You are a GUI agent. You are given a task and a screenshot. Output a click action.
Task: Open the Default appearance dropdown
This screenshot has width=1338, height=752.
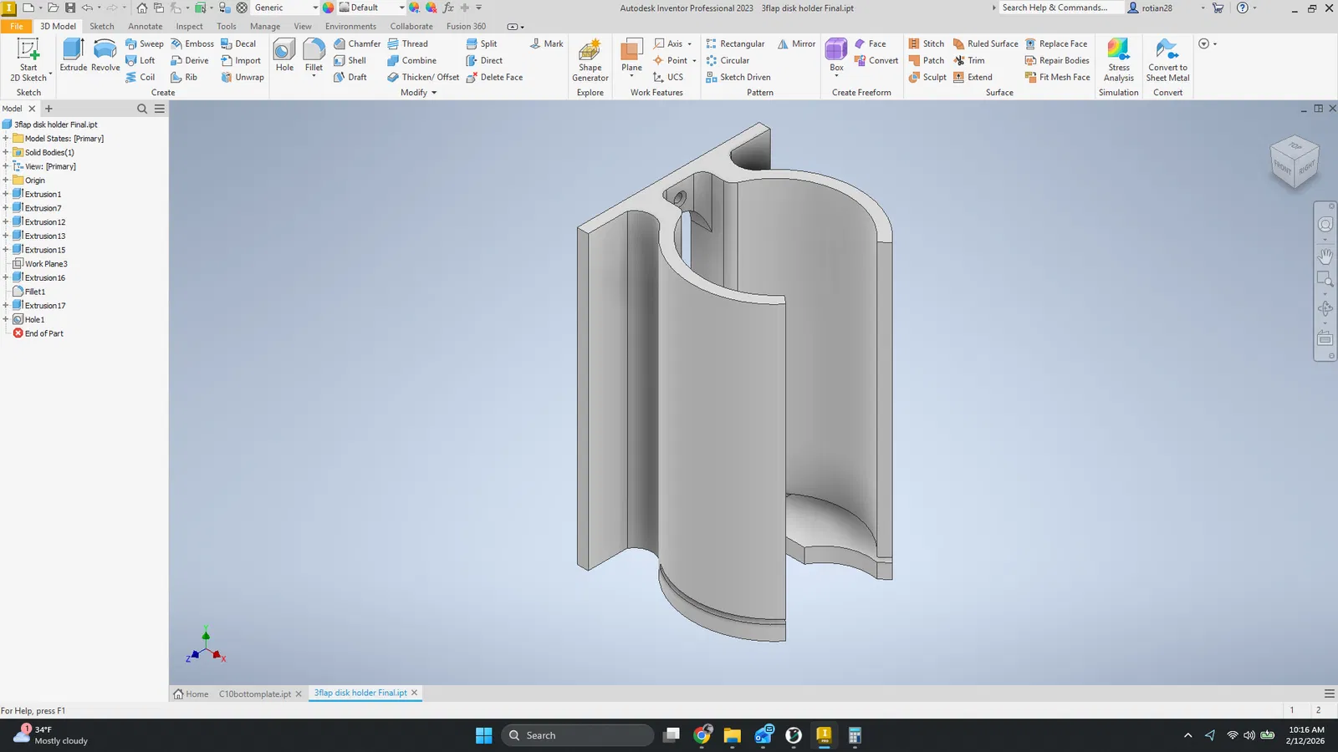click(x=401, y=8)
